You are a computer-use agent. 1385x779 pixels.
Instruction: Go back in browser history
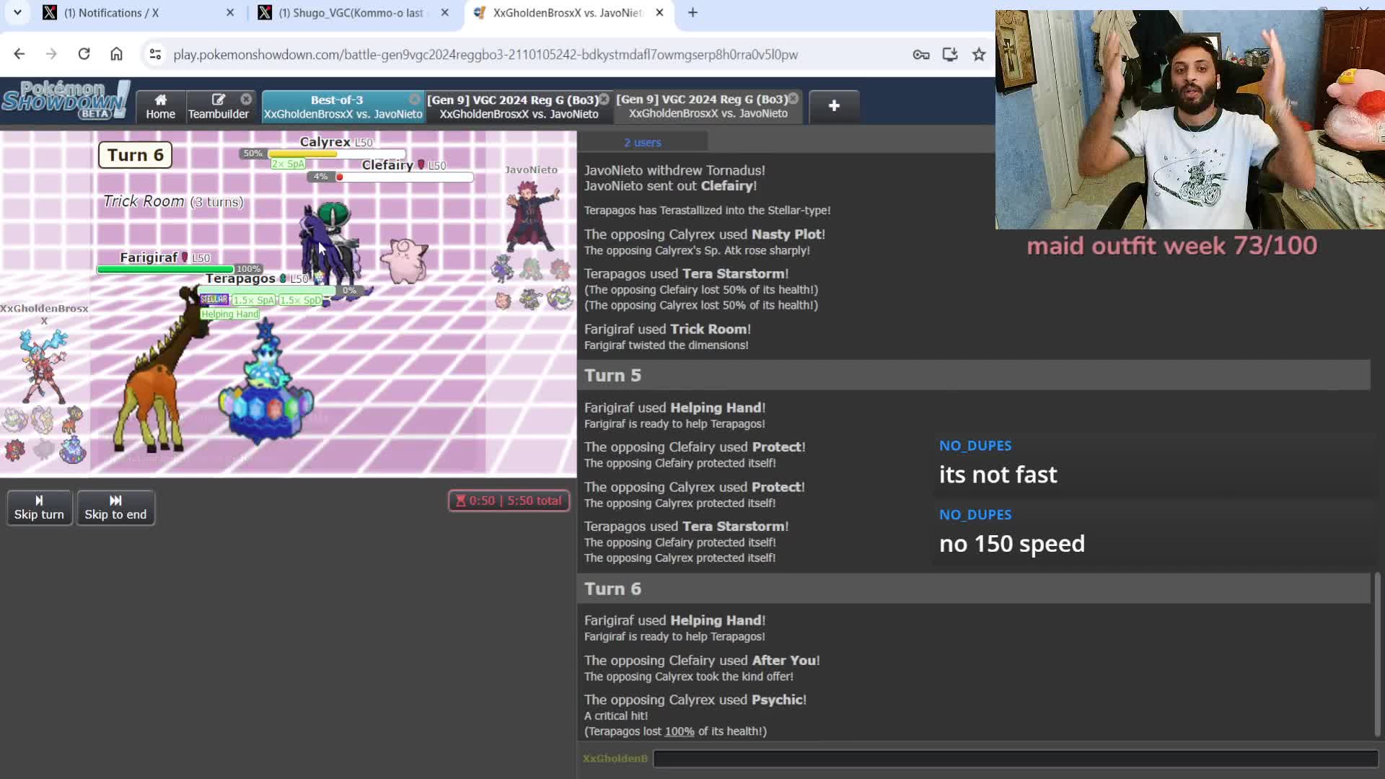click(x=19, y=54)
